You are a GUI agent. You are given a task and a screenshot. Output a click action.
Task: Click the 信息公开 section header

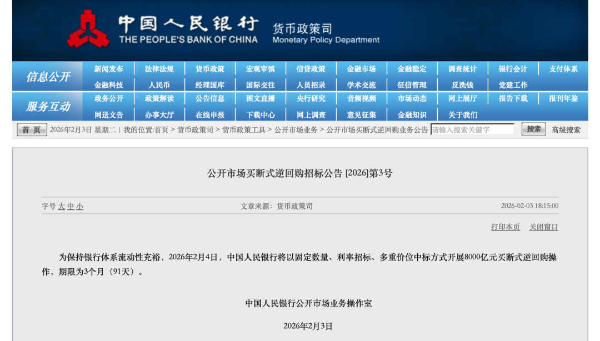pos(48,77)
